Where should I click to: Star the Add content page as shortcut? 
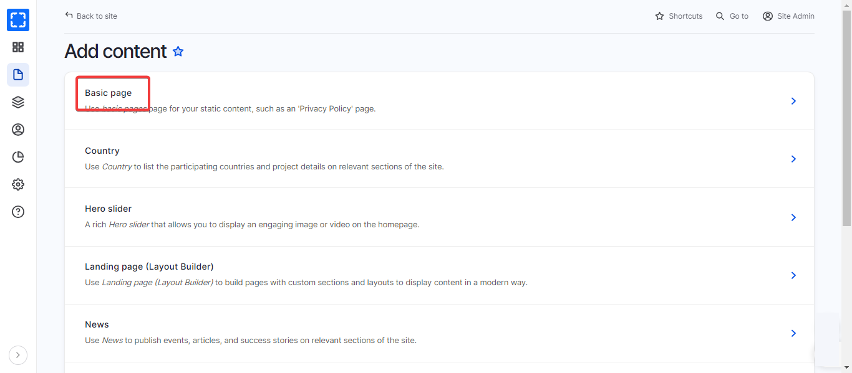coord(178,52)
